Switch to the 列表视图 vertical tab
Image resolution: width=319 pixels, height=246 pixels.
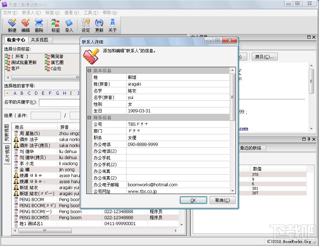click(x=7, y=133)
